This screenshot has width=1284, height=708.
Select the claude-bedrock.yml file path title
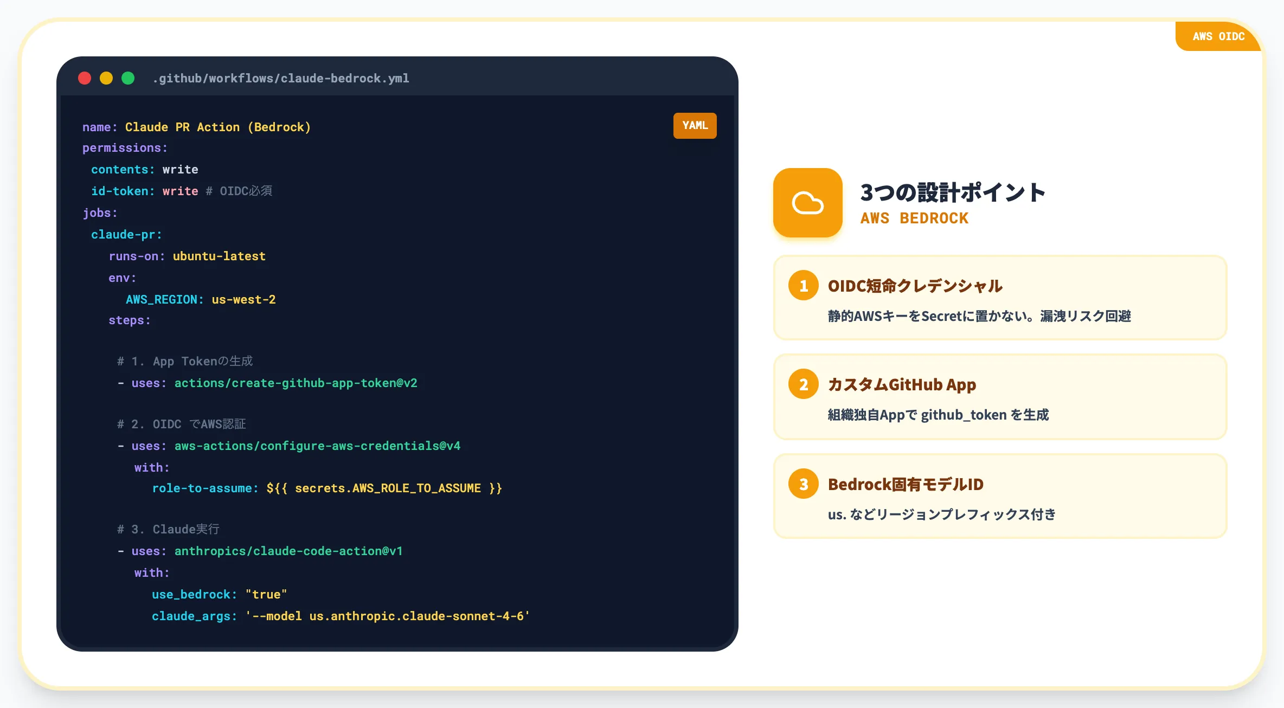click(x=281, y=78)
